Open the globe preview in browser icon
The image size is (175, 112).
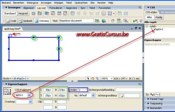click(x=104, y=21)
